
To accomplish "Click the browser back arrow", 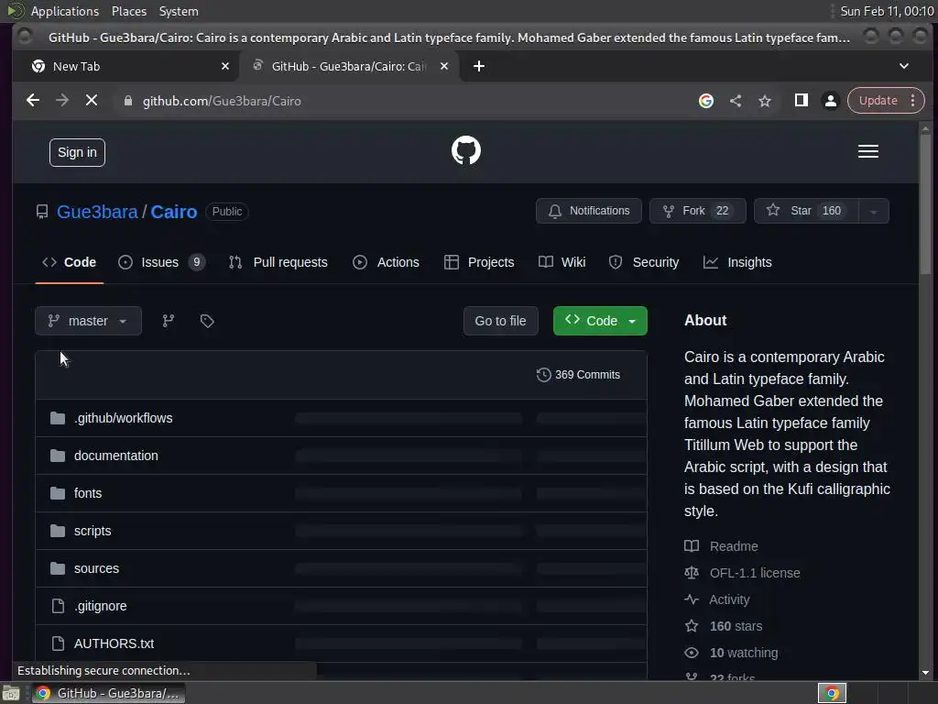I will click(x=33, y=100).
